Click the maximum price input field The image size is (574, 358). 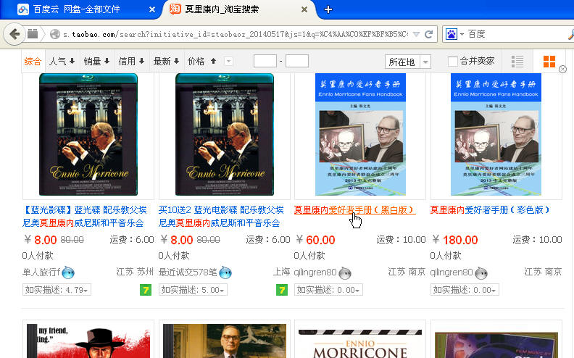(x=297, y=61)
